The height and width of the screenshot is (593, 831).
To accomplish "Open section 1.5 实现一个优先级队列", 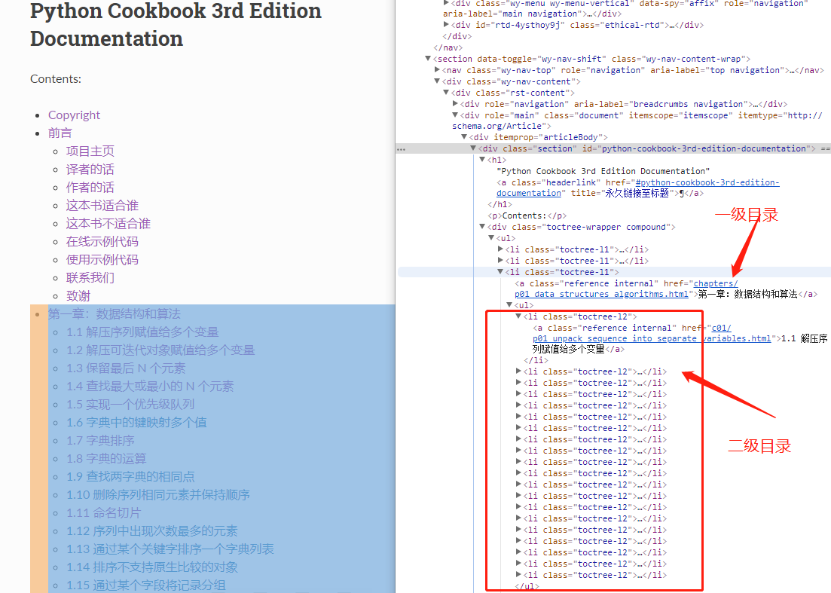I will point(130,404).
